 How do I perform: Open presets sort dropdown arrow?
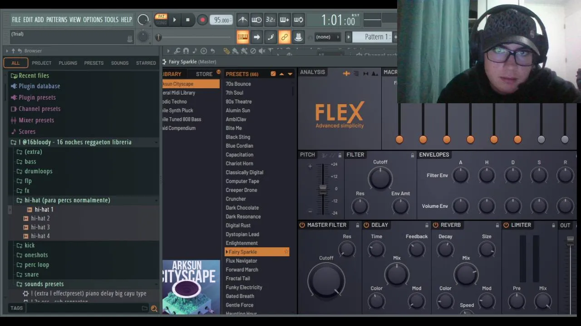(290, 74)
